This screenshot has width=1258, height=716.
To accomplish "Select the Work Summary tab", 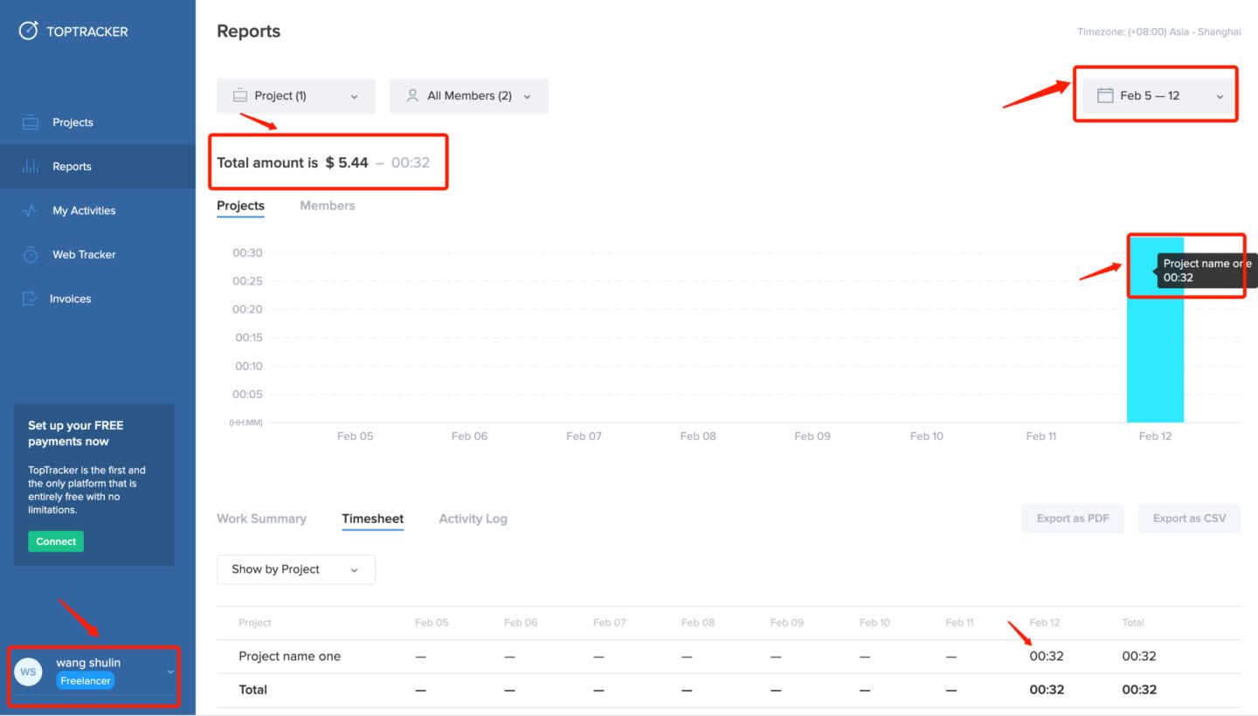I will [x=261, y=519].
